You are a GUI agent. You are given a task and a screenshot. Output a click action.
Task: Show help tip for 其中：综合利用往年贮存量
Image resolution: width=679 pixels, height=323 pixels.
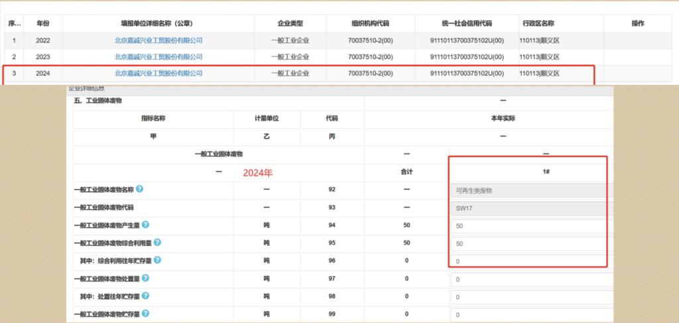158,260
